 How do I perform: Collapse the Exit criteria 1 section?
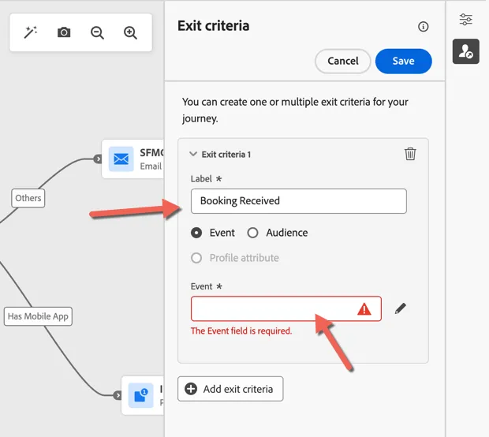tap(193, 154)
